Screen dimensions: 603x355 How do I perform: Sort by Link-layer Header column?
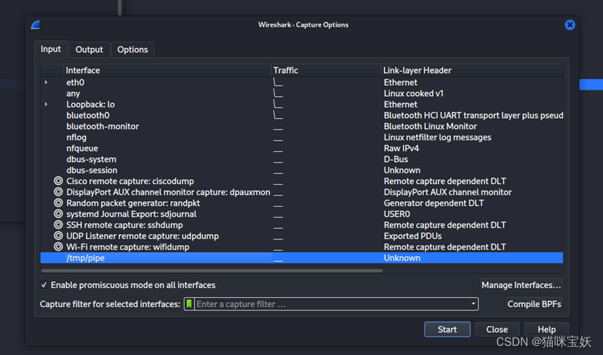click(472, 70)
